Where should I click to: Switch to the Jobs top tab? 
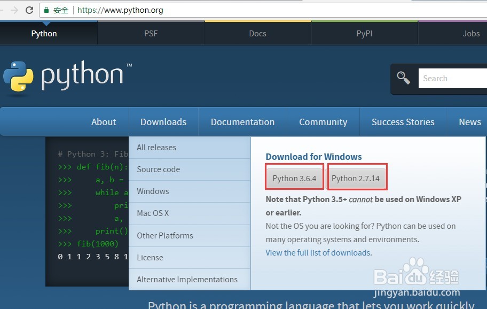(x=471, y=34)
